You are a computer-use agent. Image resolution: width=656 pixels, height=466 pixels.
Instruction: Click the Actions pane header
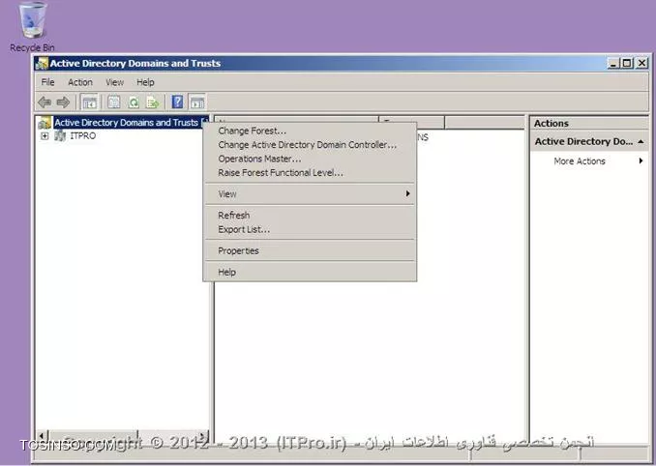tap(589, 124)
